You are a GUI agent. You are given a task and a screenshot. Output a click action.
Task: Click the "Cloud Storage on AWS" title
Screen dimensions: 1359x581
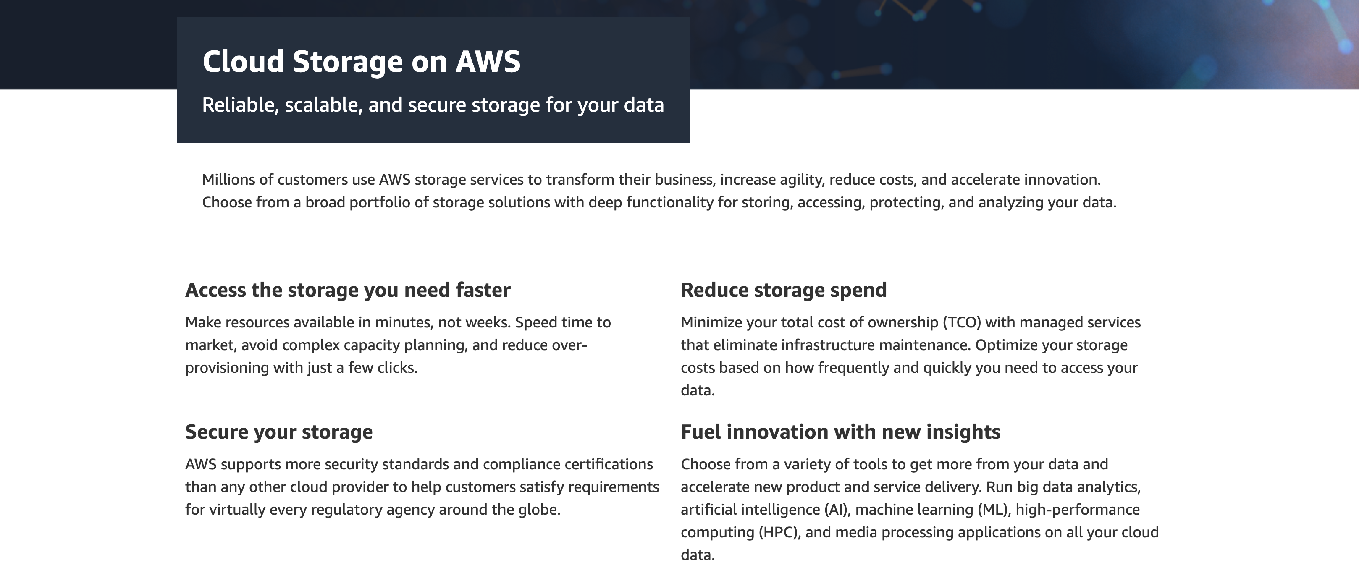click(x=362, y=61)
